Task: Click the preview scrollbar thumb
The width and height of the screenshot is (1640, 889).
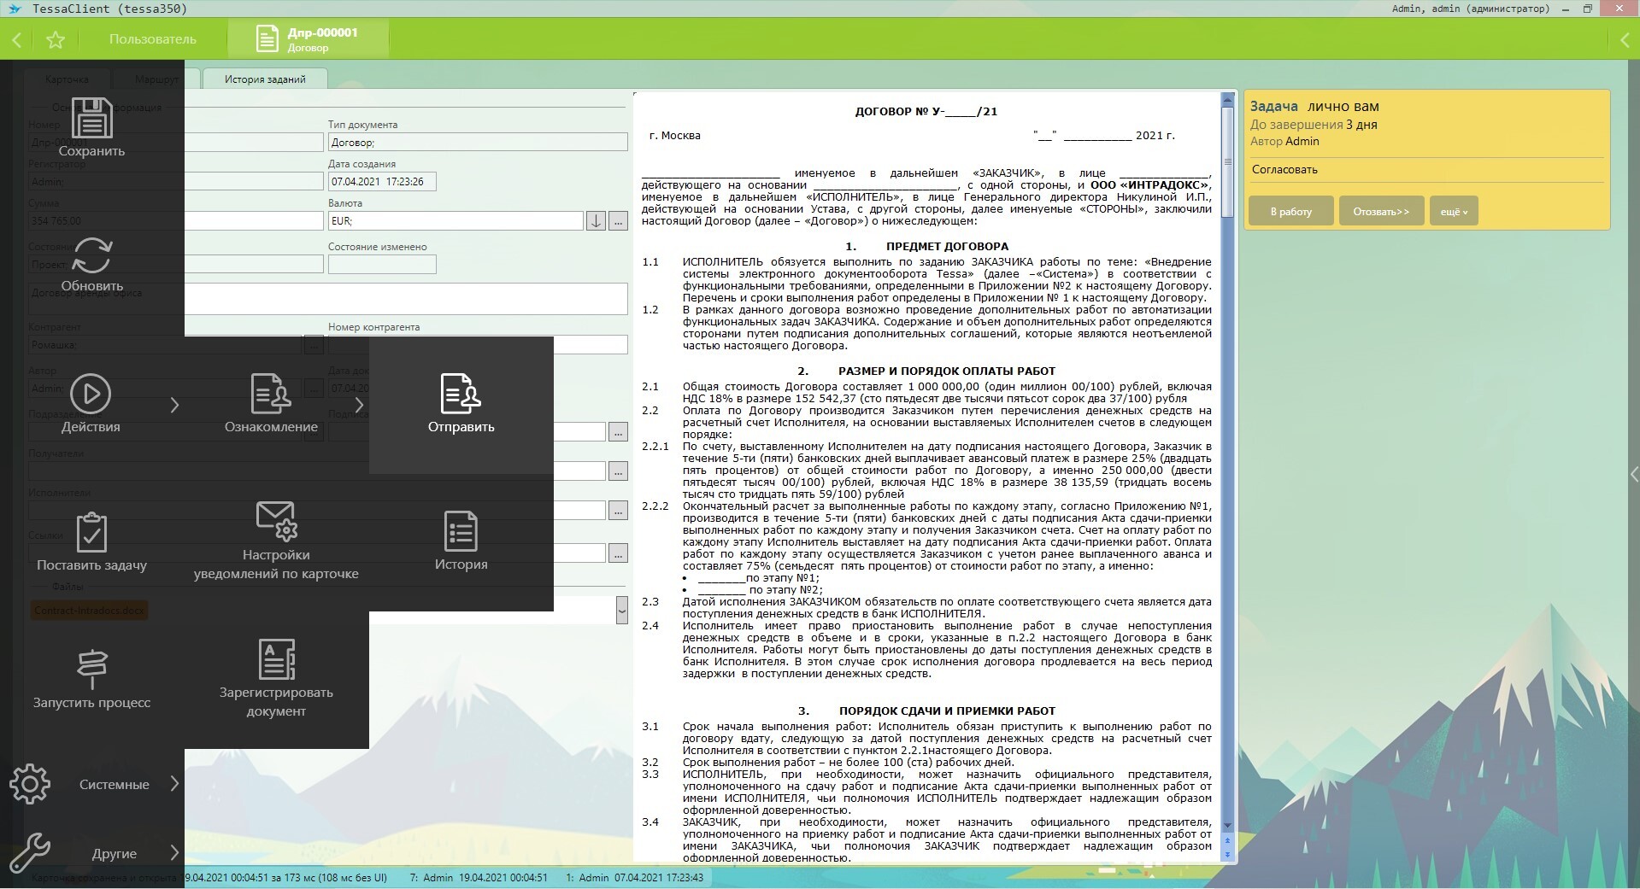Action: click(1228, 161)
